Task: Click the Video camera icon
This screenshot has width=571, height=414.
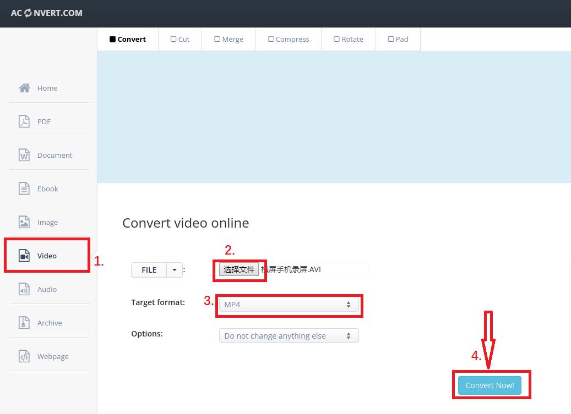Action: (24, 256)
